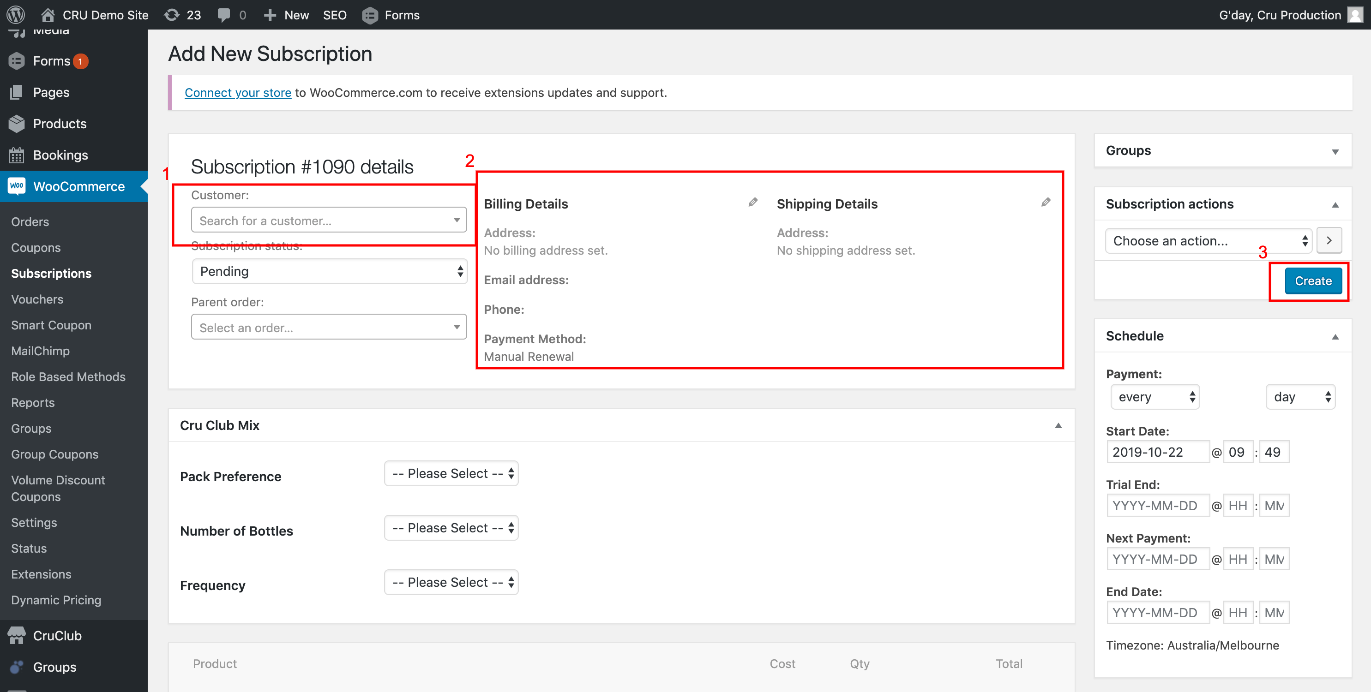The image size is (1371, 692).
Task: Open Coupons in WooCommerce submenu
Action: 36,247
